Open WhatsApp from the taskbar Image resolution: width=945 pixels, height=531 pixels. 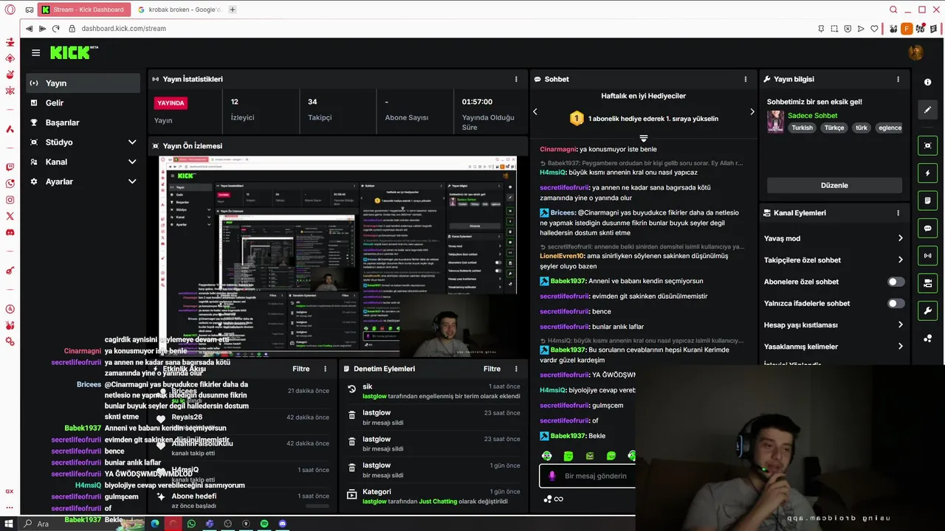coord(191,524)
